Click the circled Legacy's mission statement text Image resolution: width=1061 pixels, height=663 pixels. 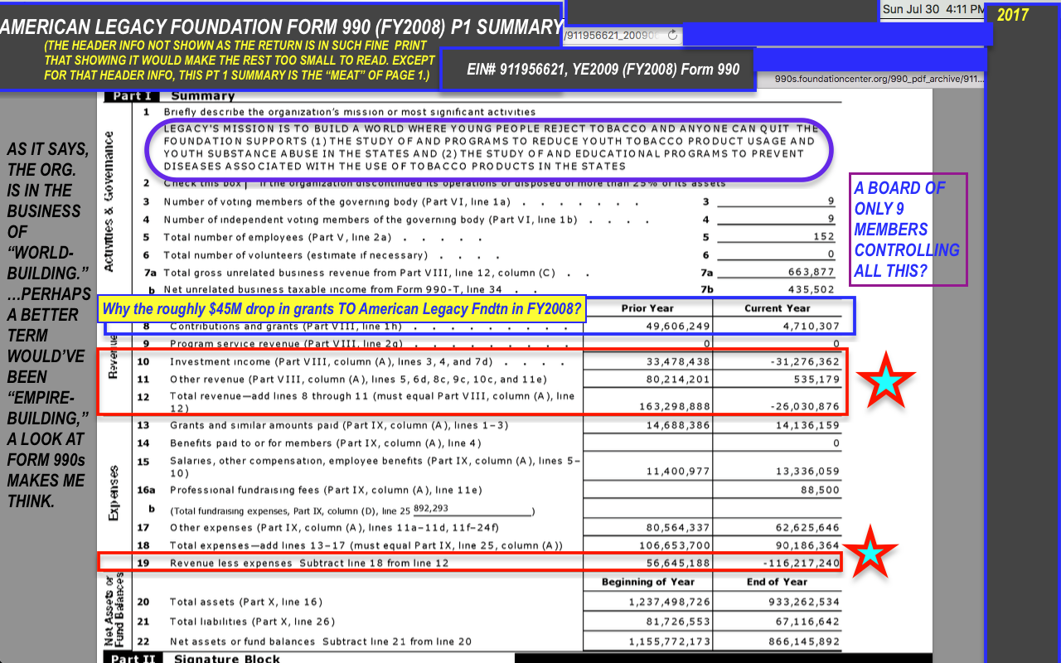point(489,148)
